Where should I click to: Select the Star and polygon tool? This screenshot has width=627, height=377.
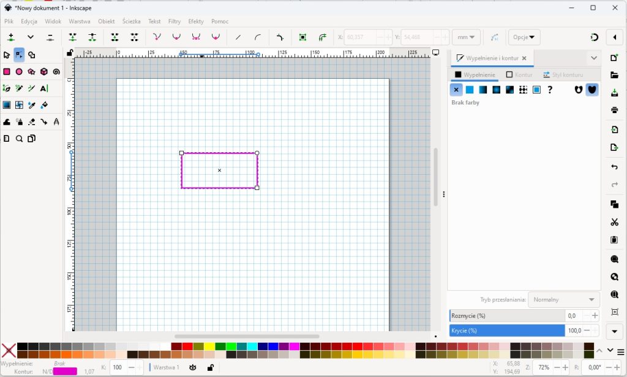[x=32, y=72]
